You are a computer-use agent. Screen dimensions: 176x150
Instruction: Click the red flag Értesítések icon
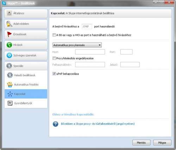(9, 34)
